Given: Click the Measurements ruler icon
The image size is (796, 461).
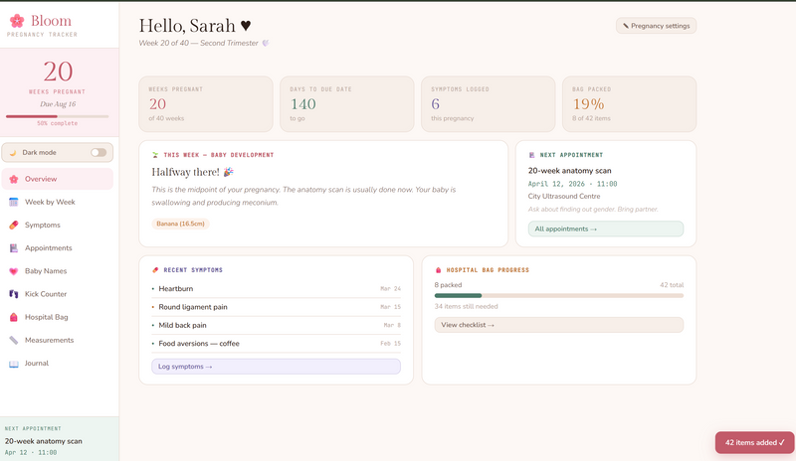Looking at the screenshot, I should point(14,340).
